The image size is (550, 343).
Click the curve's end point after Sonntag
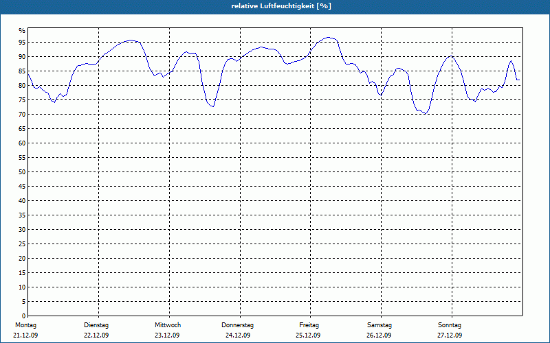(519, 80)
